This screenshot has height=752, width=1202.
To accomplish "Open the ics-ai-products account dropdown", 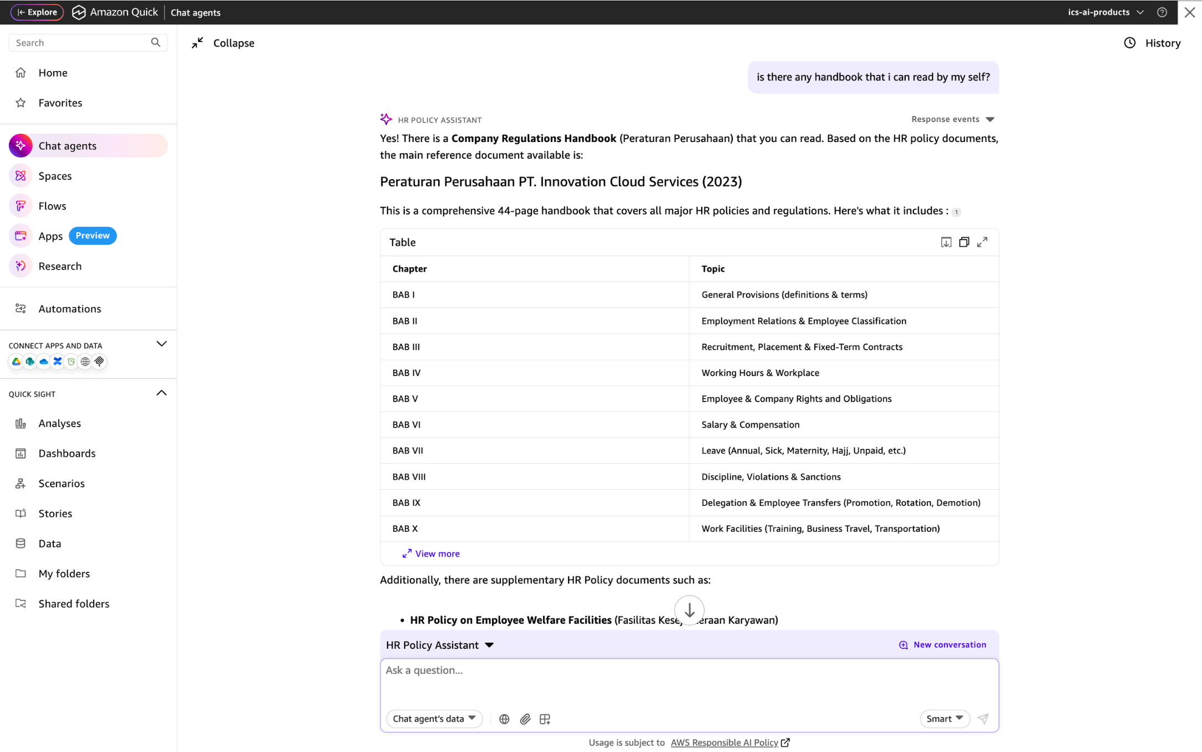I will click(x=1105, y=12).
